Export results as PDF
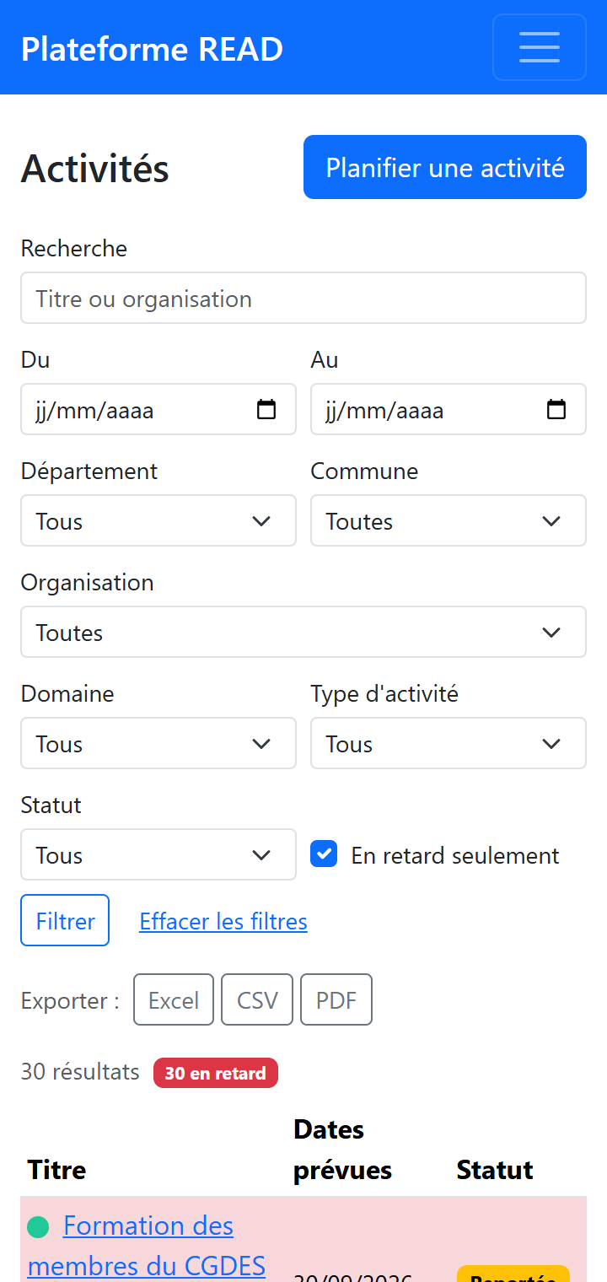Viewport: 607px width, 1282px height. coord(336,999)
